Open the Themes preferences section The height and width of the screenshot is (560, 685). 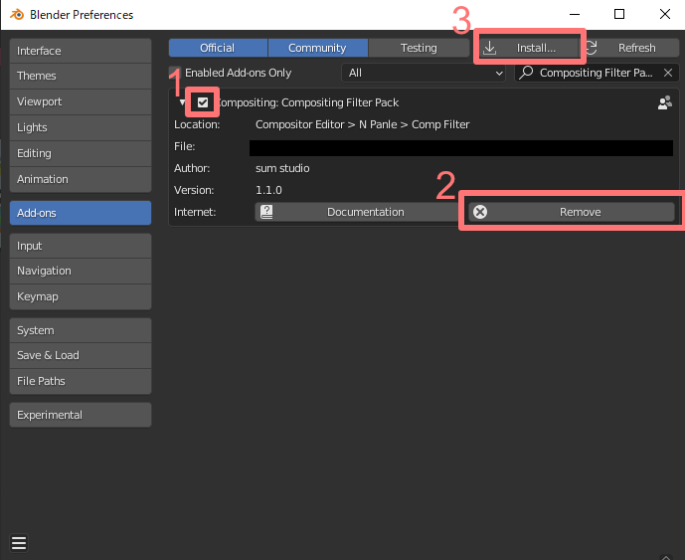81,76
